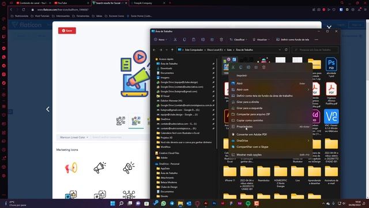Image resolution: width=369 pixels, height=208 pixels.
Task: Reload the browser page
Action: tap(24, 10)
